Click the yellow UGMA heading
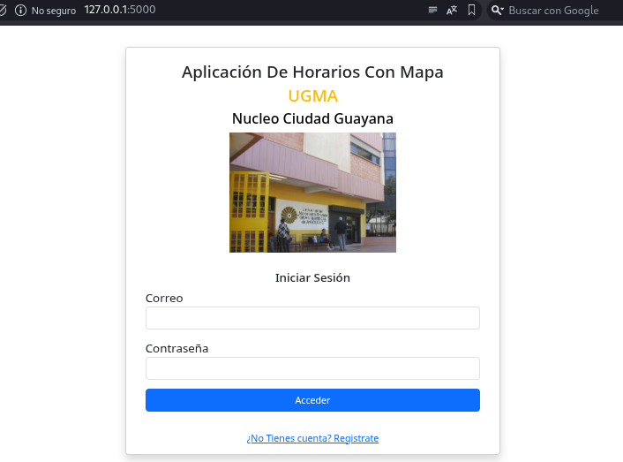The width and height of the screenshot is (623, 462). pyautogui.click(x=312, y=95)
